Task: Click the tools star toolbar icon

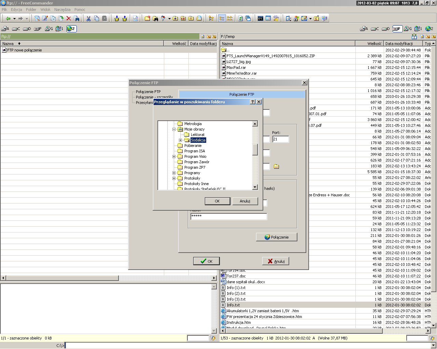Action: (276, 18)
